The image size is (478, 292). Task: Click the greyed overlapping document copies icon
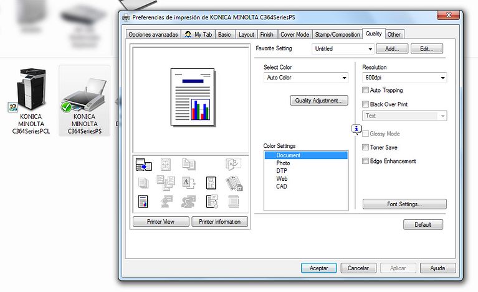point(189,164)
